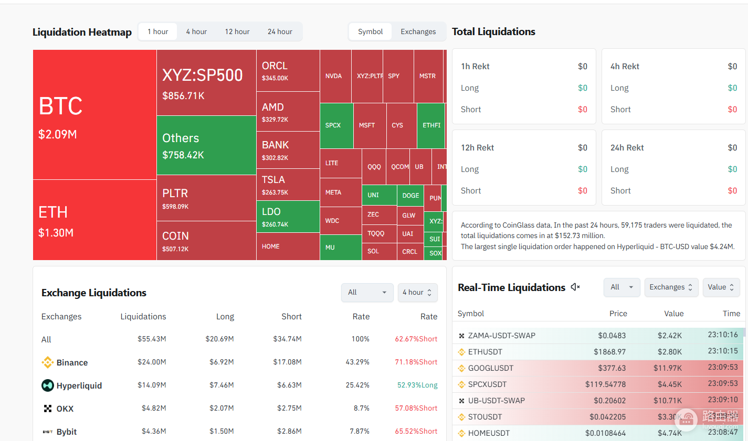Click the All row's $55.43M liquidations value
748x441 pixels.
pos(152,339)
